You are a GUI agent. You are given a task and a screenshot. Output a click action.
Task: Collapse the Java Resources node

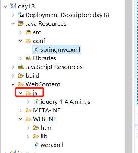point(13,24)
